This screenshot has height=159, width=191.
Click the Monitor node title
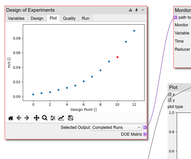click(x=183, y=10)
